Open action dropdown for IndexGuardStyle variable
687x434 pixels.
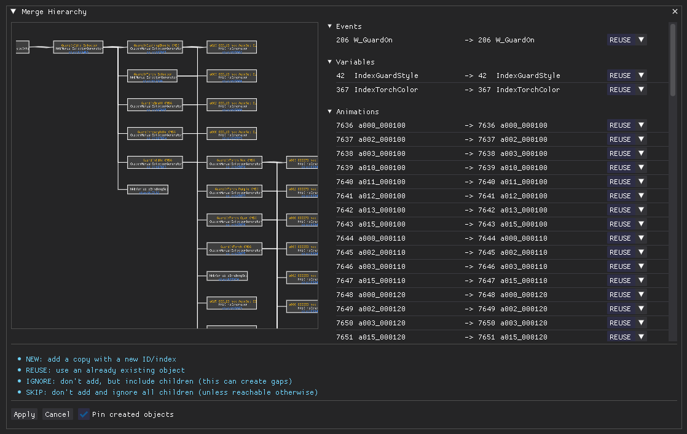coord(626,76)
